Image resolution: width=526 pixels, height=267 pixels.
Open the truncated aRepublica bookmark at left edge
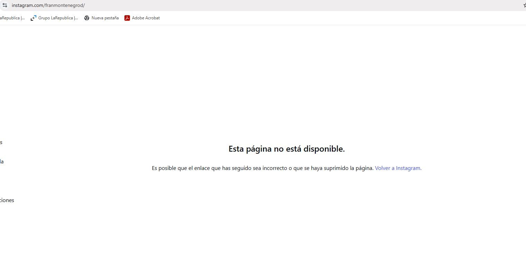pyautogui.click(x=12, y=18)
